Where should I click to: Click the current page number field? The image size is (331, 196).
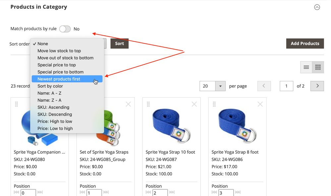(x=286, y=86)
